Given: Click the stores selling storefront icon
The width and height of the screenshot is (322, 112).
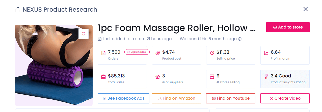Looking at the screenshot, I should point(212,76).
